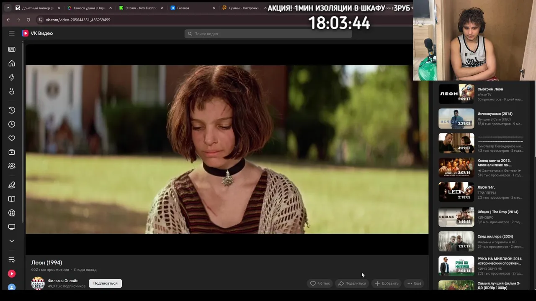Open the checklist queue sidebar icon

pyautogui.click(x=12, y=260)
